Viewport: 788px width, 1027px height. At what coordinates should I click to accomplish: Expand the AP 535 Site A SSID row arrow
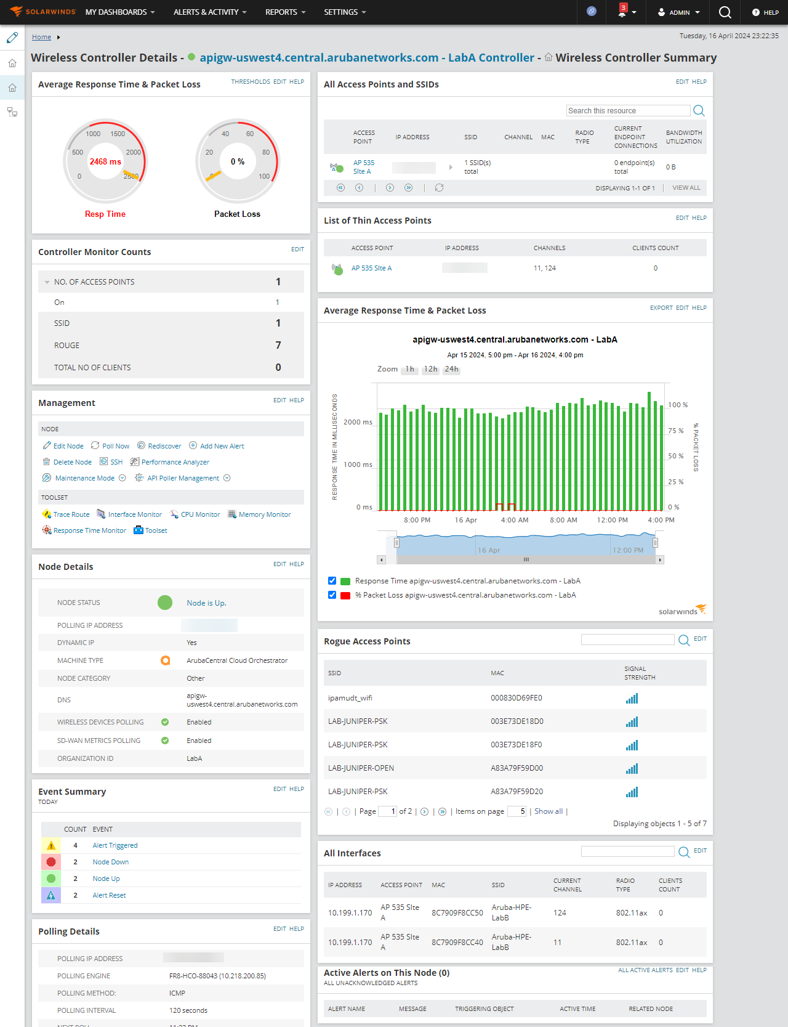451,167
